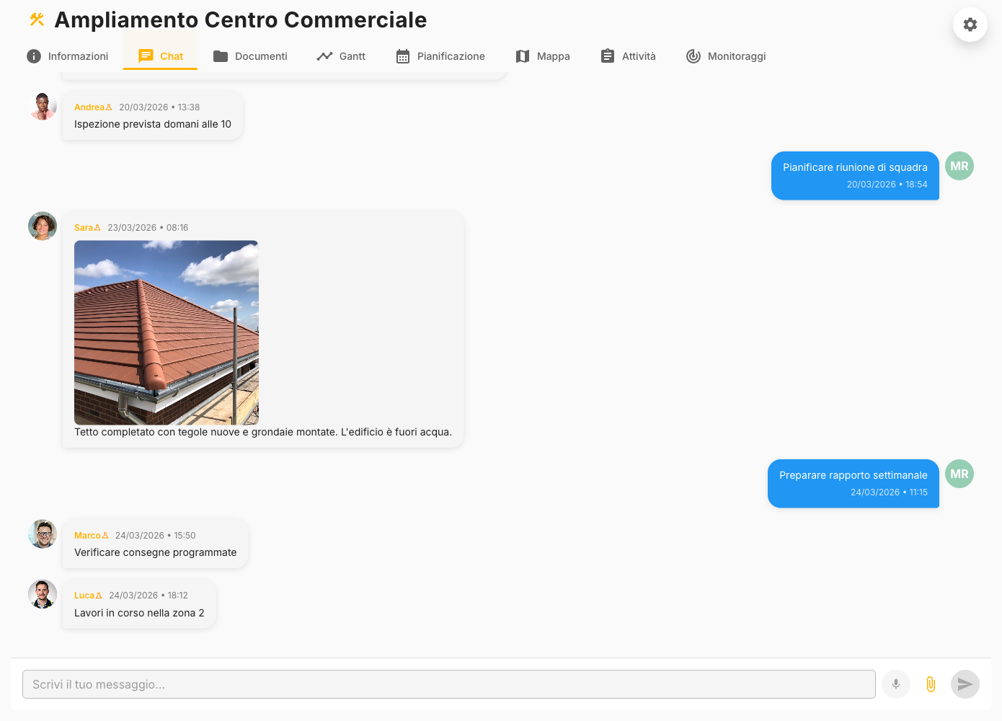Attach a file using the paperclip icon
The width and height of the screenshot is (1002, 721).
pos(930,684)
